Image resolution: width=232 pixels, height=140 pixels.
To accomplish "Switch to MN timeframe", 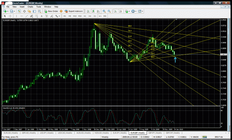I will [x=105, y=16].
